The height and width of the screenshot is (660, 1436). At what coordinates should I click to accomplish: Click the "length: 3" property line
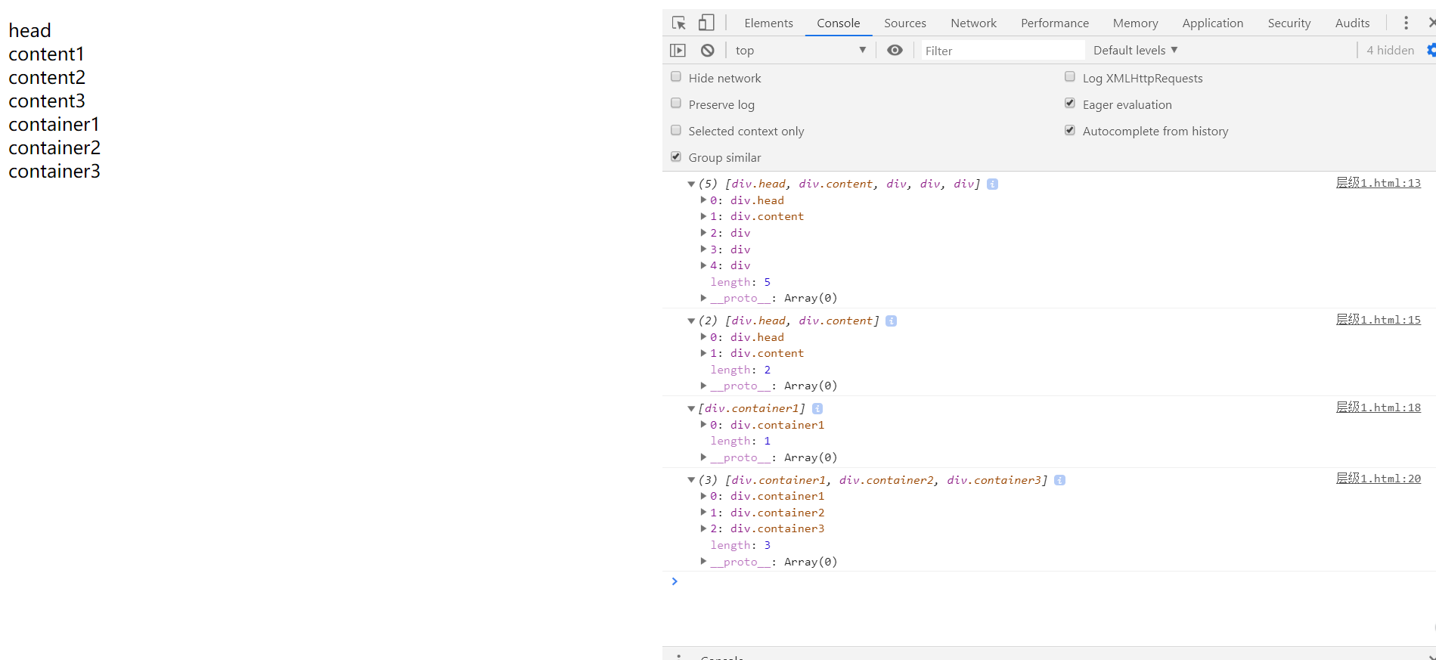[x=740, y=545]
